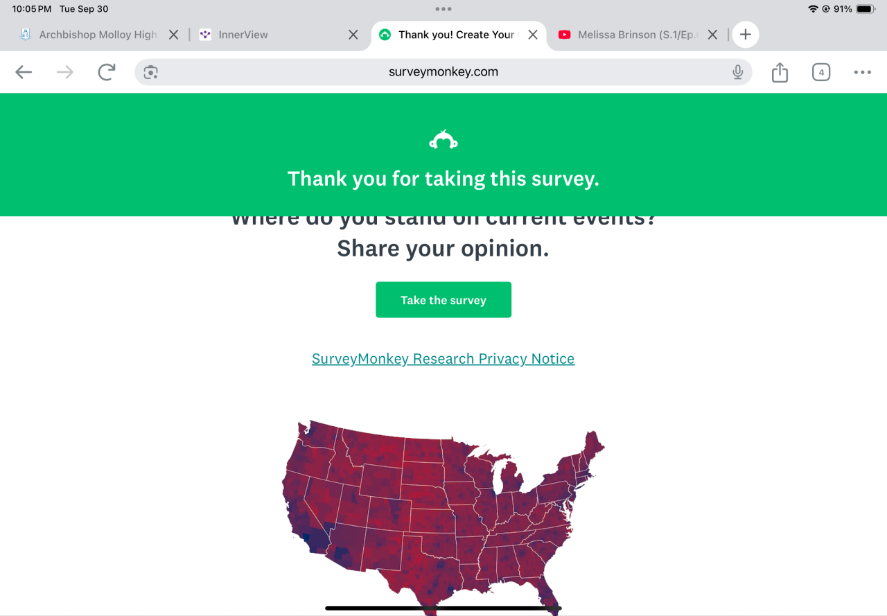Open the camera search icon in address bar
887x616 pixels.
coord(151,72)
